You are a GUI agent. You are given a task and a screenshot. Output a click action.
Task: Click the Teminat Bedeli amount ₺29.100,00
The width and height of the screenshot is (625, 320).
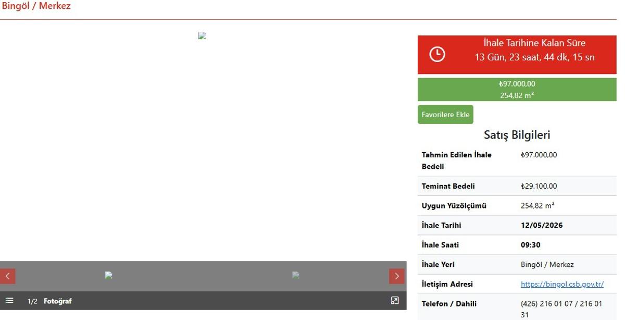(x=539, y=186)
